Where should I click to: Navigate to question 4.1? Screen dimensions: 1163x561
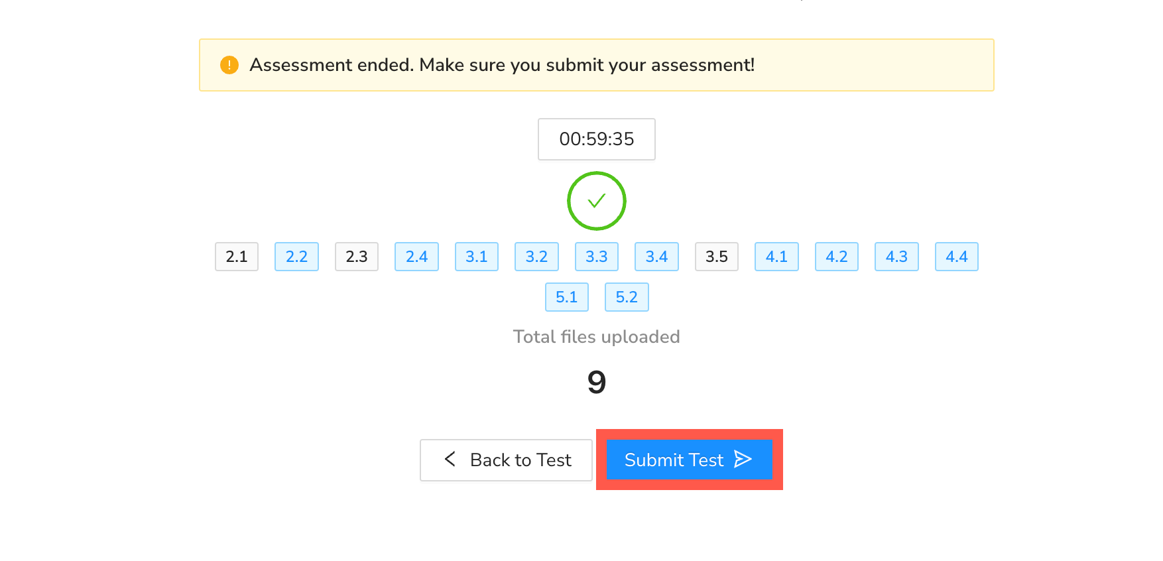coord(776,257)
